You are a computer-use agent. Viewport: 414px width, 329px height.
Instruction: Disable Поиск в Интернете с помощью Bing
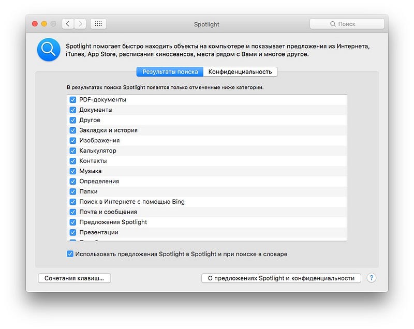point(73,202)
